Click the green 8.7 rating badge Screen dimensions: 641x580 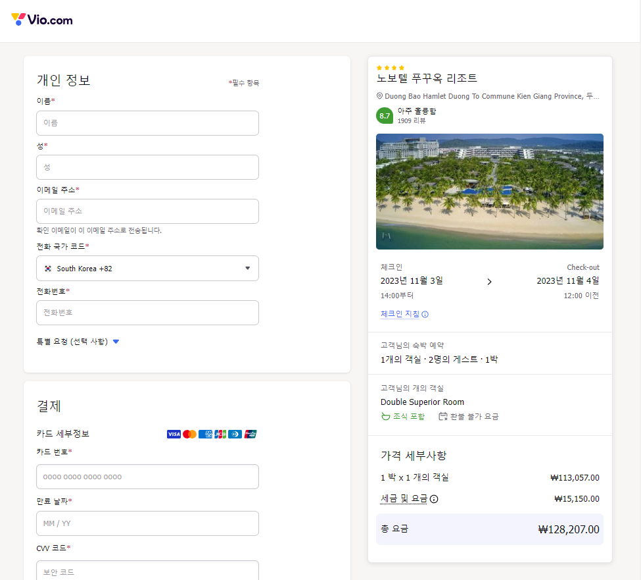coord(385,116)
